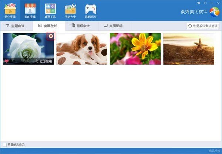
Task: Open the 美化宝库 section
Action: tap(10, 10)
